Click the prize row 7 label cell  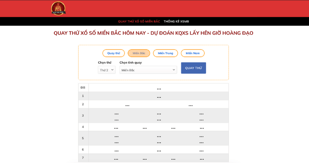pos(83,158)
